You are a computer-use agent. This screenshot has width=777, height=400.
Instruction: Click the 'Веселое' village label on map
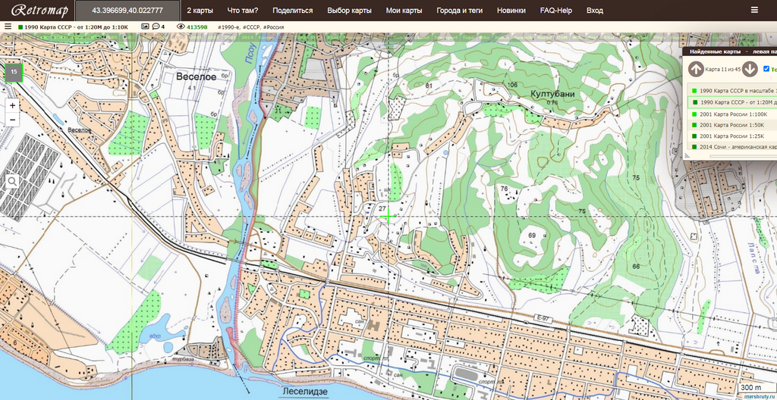[197, 77]
